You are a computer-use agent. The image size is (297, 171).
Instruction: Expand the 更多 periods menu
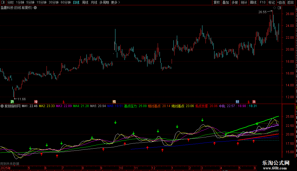[116, 2]
